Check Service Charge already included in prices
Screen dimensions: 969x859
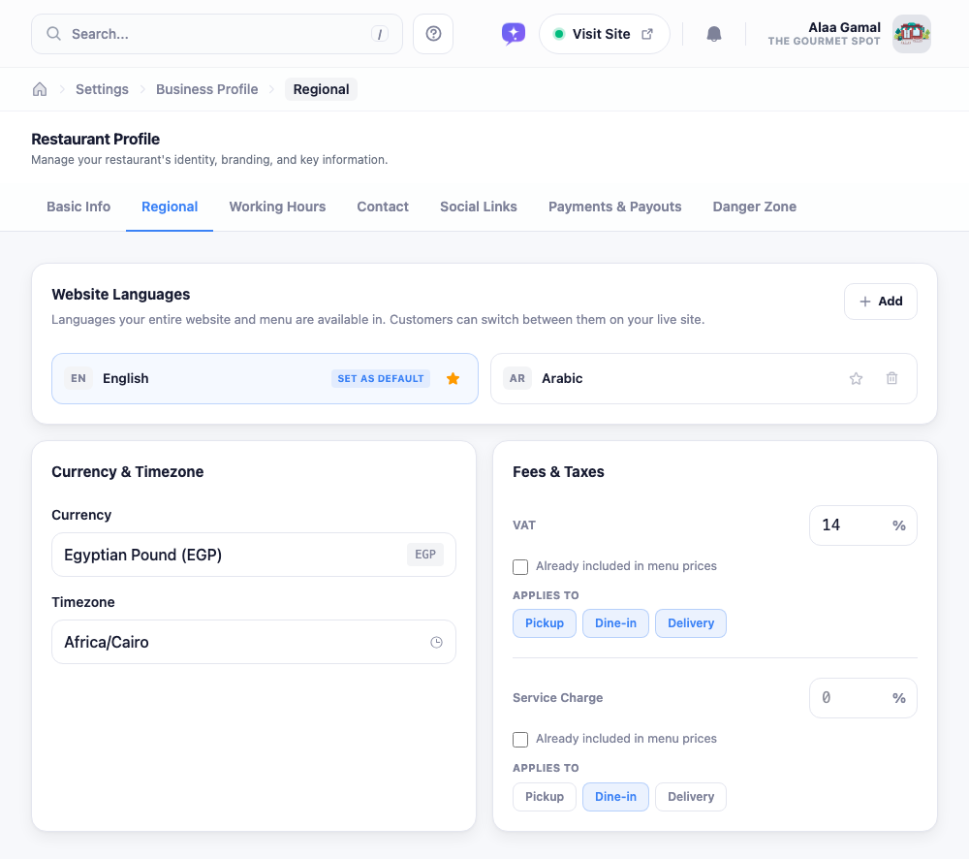(x=520, y=739)
